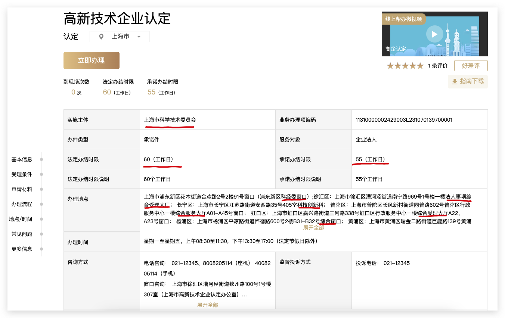The width and height of the screenshot is (505, 318).
Task: Click the 投诉电话 021-12345 text
Action: (382, 263)
